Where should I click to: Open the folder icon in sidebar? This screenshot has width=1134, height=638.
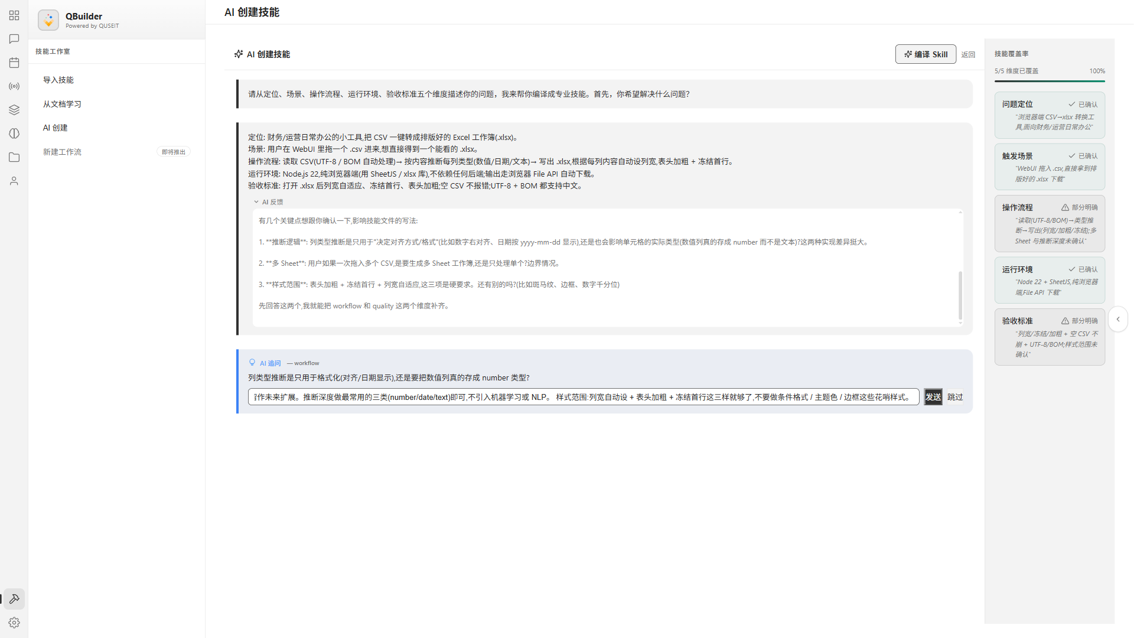tap(14, 157)
